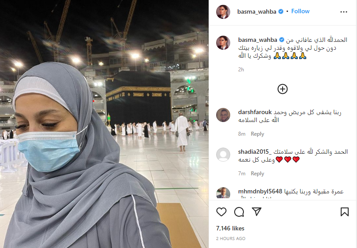This screenshot has width=357, height=248.
Task: Follow basma_wahba account
Action: click(300, 11)
